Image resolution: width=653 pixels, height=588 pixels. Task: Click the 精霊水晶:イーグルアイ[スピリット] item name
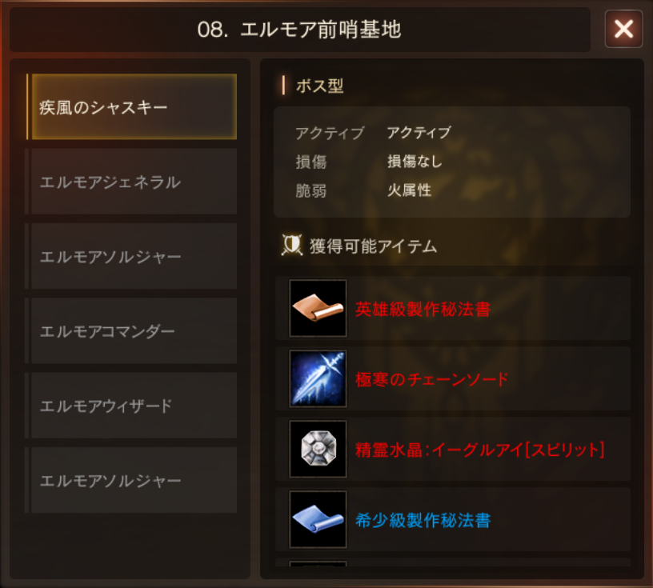pos(480,450)
